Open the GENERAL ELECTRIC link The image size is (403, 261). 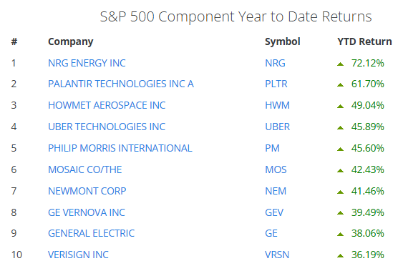[91, 233]
